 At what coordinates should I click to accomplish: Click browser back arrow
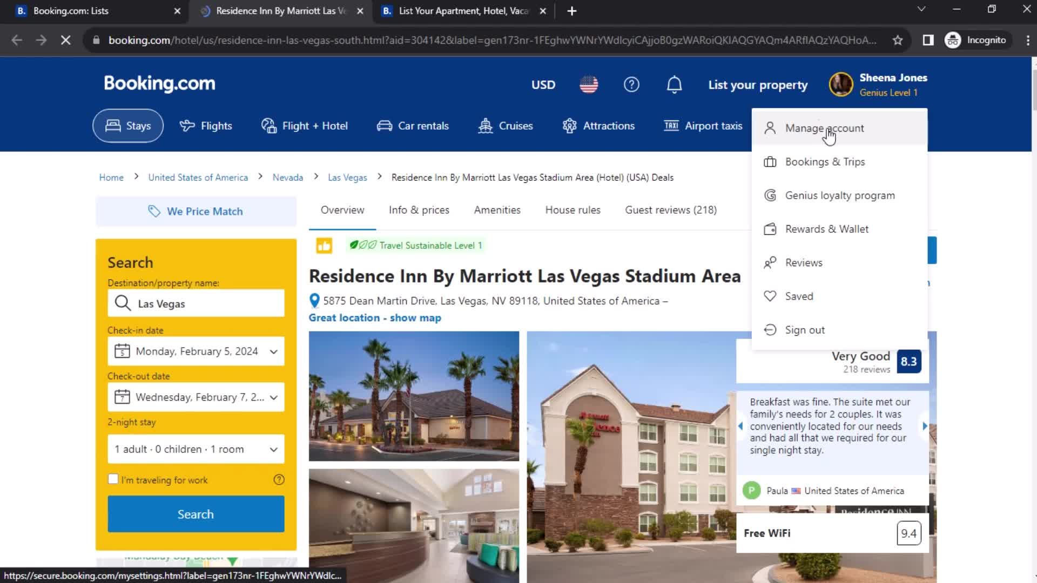[17, 40]
